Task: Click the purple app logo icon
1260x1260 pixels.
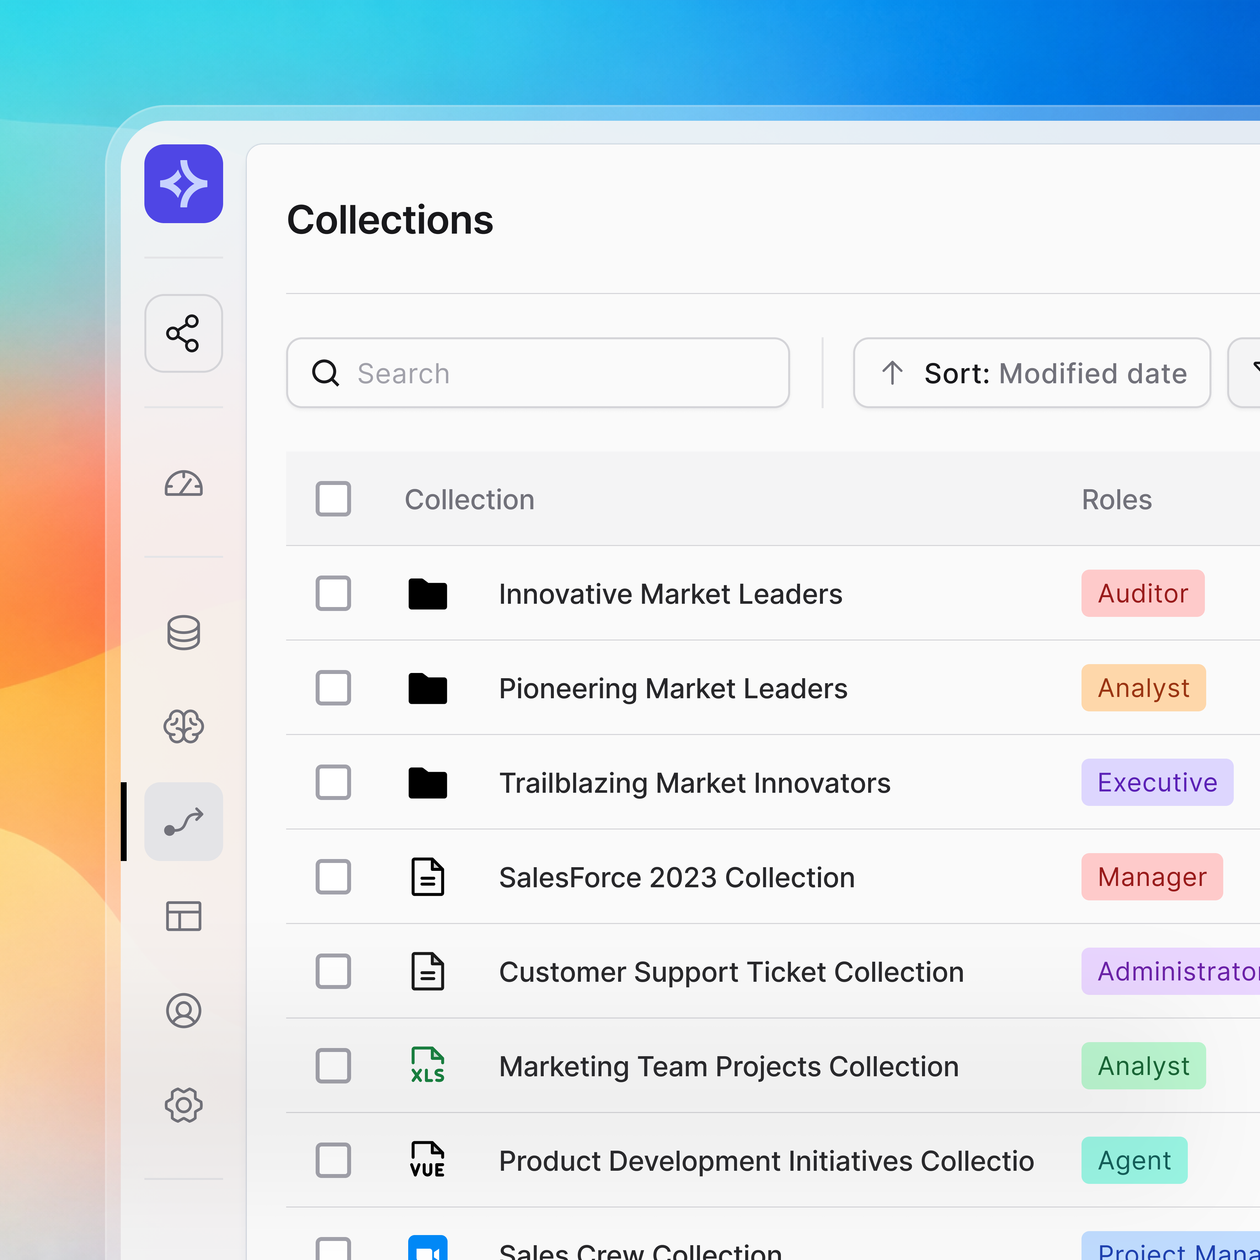Action: (183, 183)
